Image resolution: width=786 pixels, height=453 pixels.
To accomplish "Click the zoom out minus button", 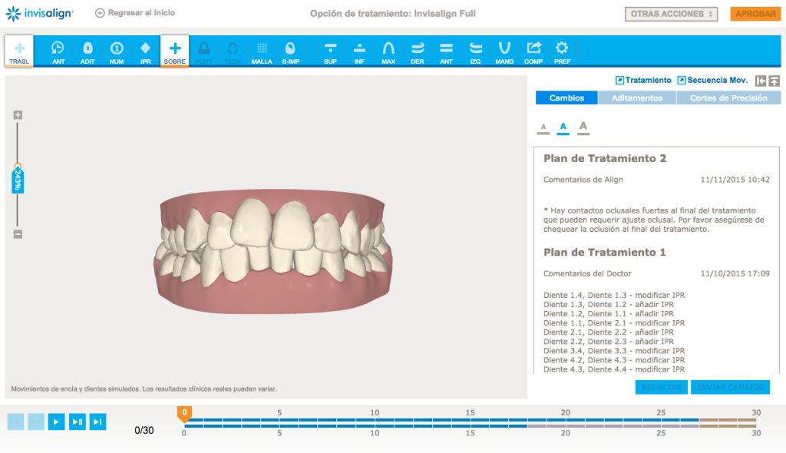I will (x=18, y=233).
